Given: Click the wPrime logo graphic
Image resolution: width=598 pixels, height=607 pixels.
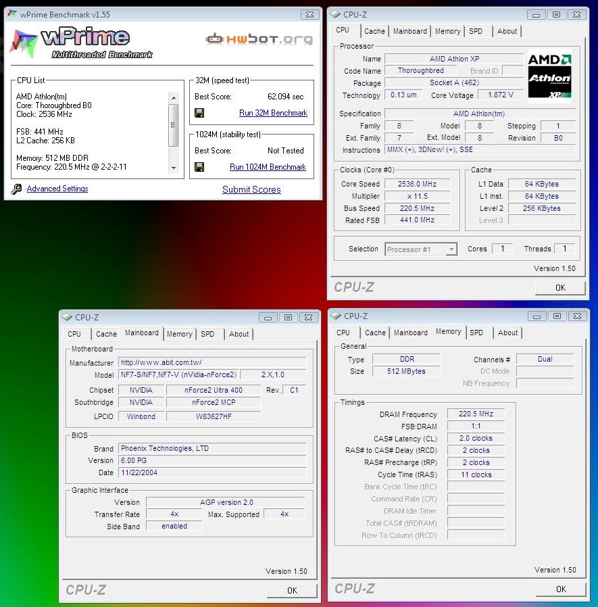Looking at the screenshot, I should tap(81, 42).
